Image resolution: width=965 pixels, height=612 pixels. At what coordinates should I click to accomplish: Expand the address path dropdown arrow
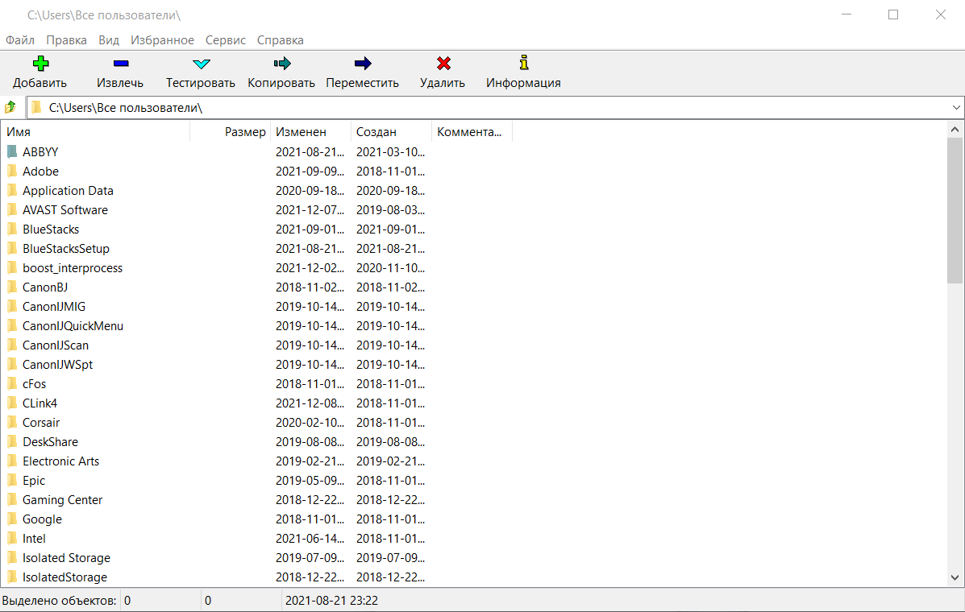point(956,107)
